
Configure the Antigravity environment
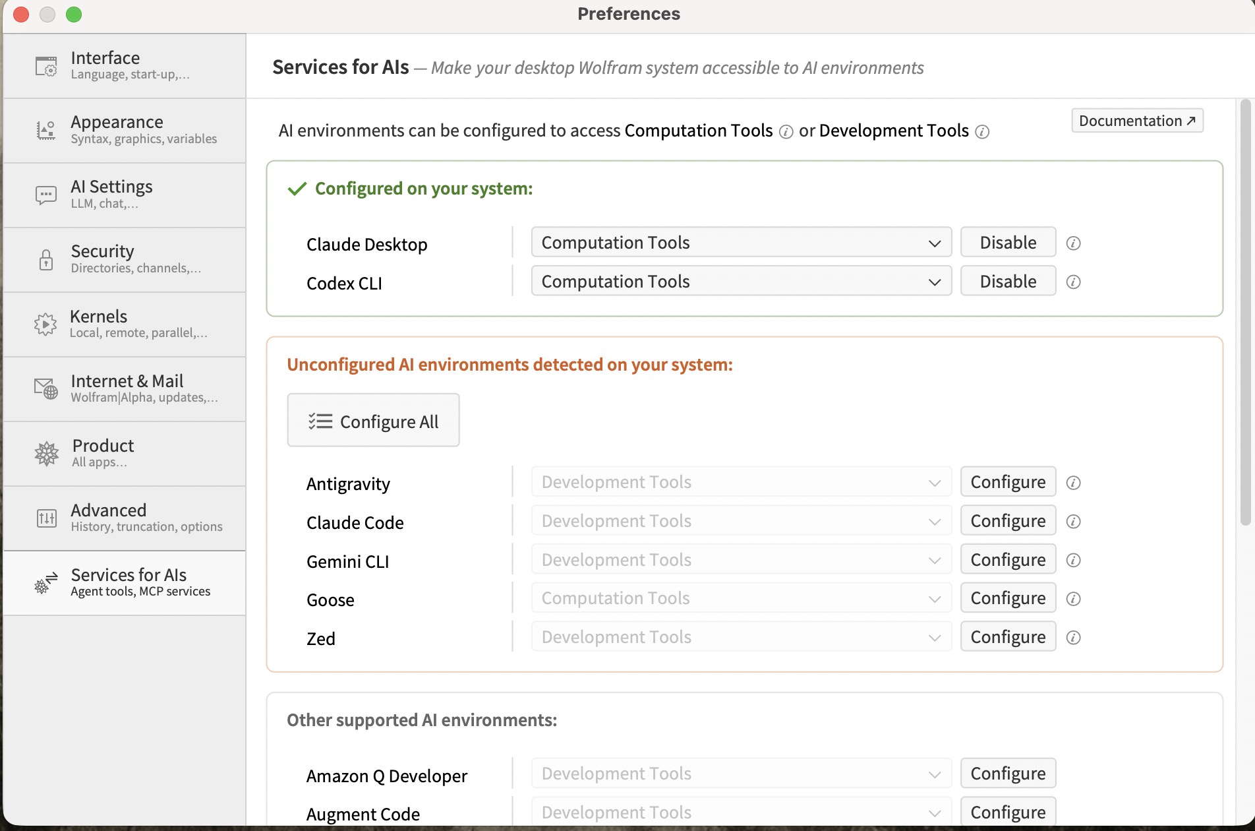pyautogui.click(x=1008, y=481)
